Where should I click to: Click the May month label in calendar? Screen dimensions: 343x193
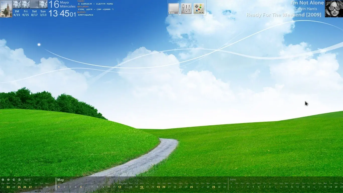point(61,180)
